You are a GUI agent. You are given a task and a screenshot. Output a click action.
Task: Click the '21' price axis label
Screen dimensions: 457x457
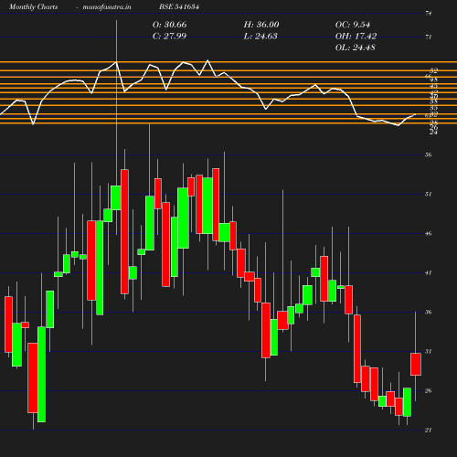429,430
